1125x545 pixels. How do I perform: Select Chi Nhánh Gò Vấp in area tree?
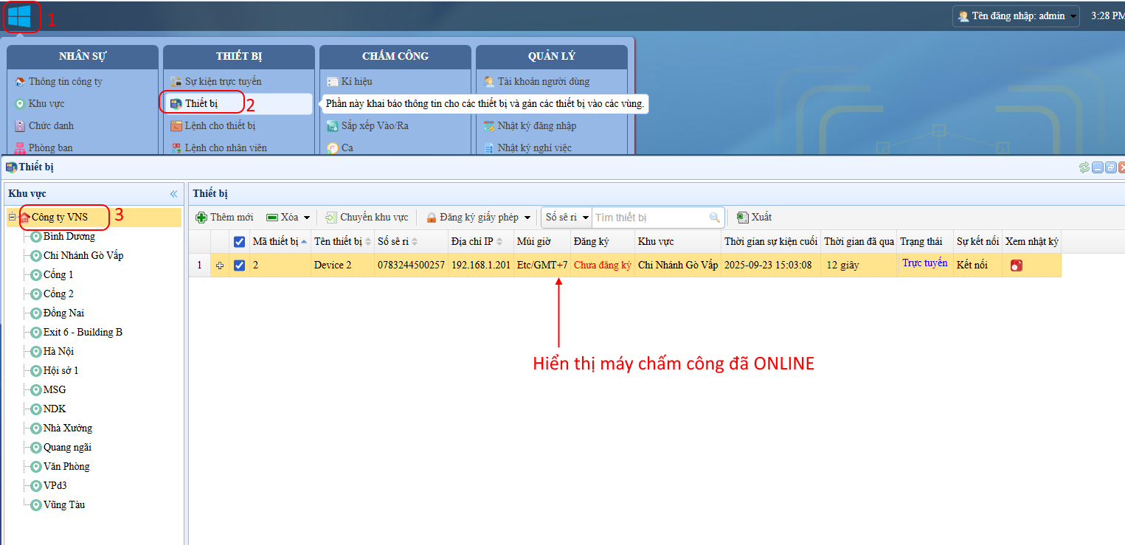[x=83, y=255]
